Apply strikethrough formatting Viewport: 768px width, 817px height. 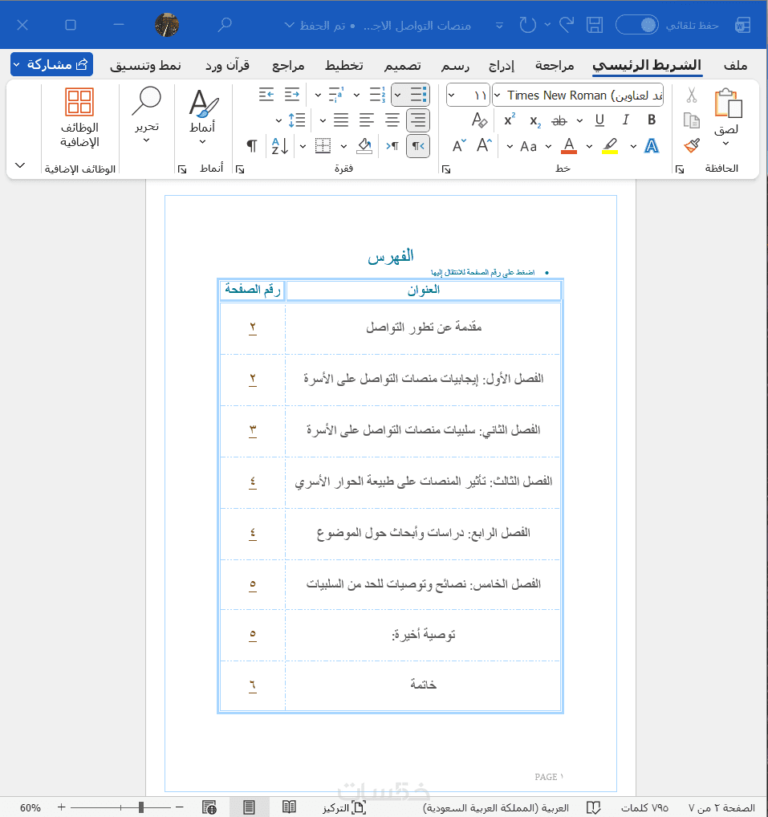click(x=559, y=121)
